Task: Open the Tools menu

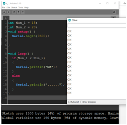Action: click(x=21, y=8)
